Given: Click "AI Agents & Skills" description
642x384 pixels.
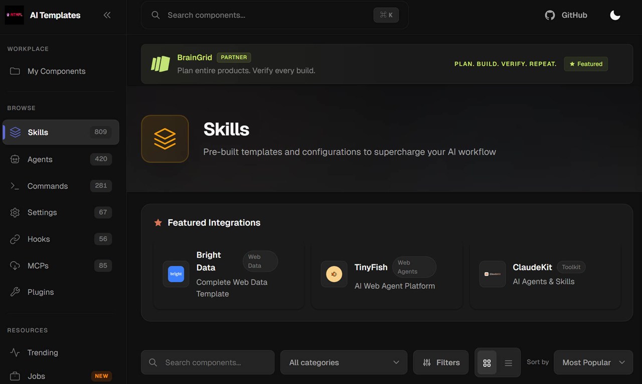Looking at the screenshot, I should pyautogui.click(x=544, y=282).
